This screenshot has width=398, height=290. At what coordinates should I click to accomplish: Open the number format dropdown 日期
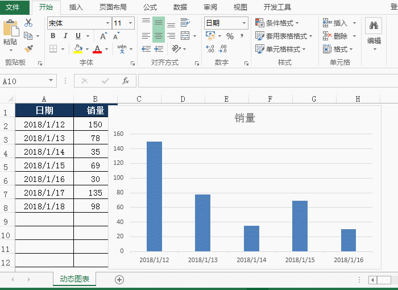[244, 23]
